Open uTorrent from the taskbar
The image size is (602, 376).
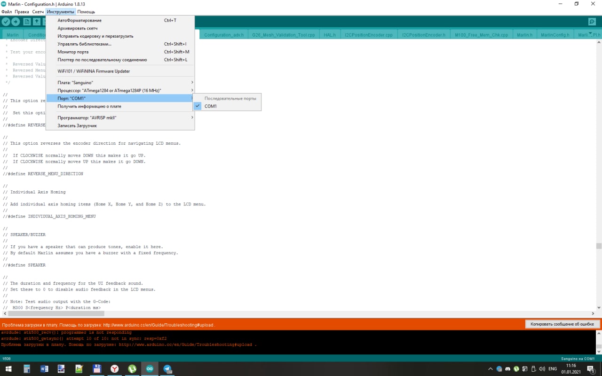(x=132, y=369)
